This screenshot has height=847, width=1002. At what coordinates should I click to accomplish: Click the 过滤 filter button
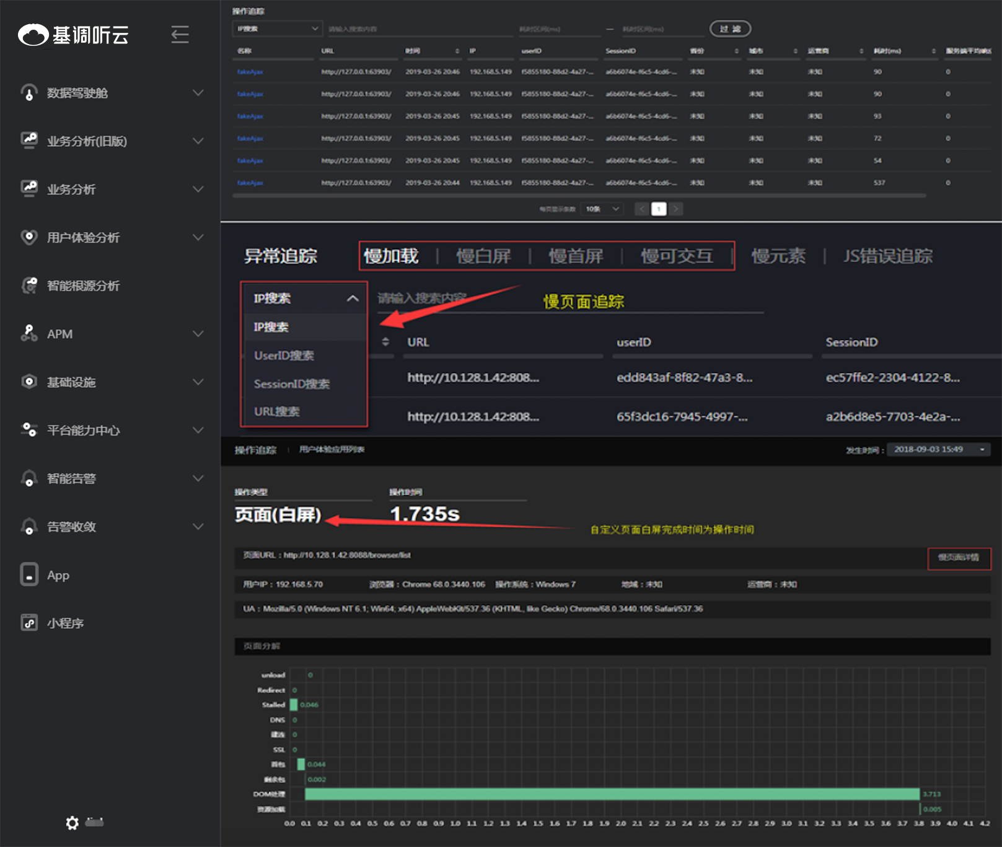(x=729, y=28)
